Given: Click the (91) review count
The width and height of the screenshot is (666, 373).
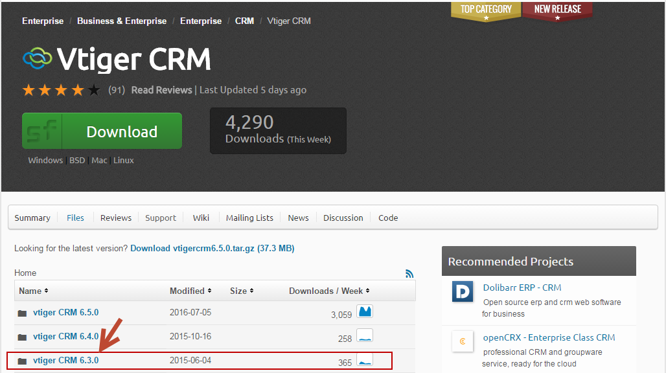Looking at the screenshot, I should [117, 90].
